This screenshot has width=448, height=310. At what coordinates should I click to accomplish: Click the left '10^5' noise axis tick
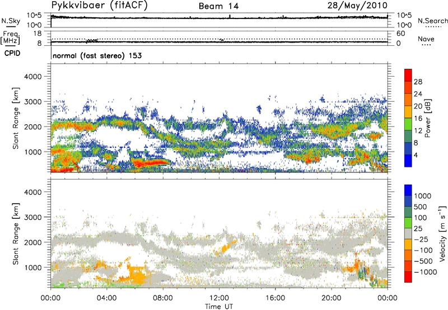coord(35,15)
